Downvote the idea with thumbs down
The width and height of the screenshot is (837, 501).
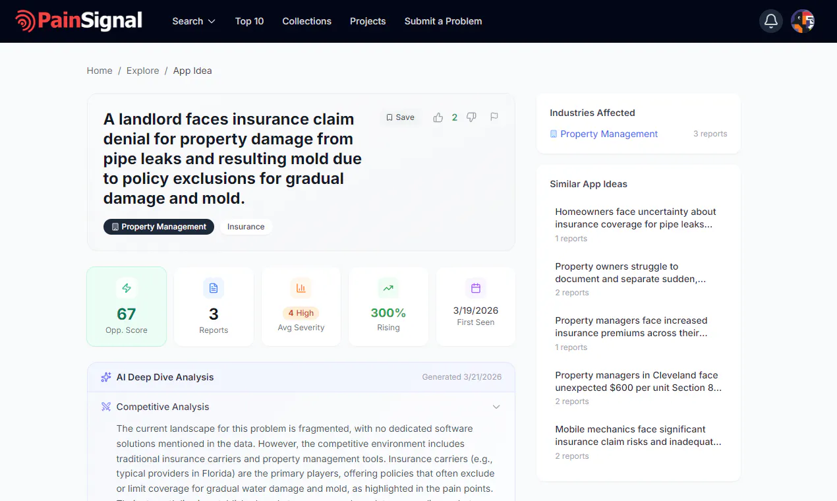(471, 117)
